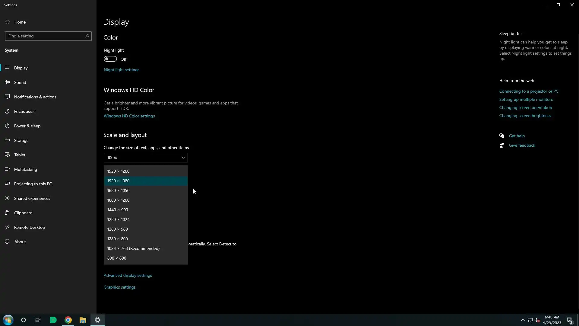Open Advanced display settings link

pos(128,275)
